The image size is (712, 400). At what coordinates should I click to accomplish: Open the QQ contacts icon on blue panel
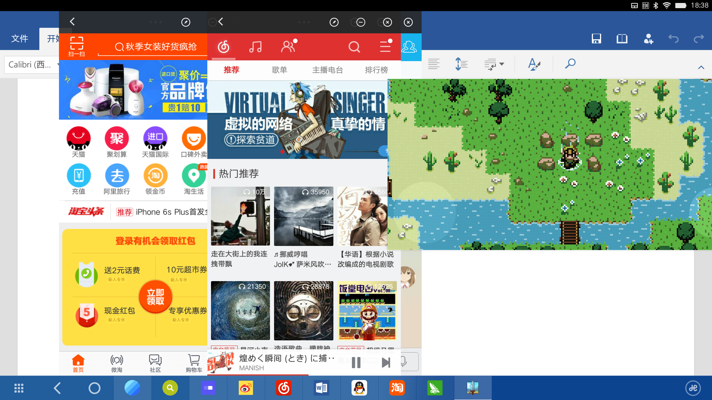click(409, 47)
